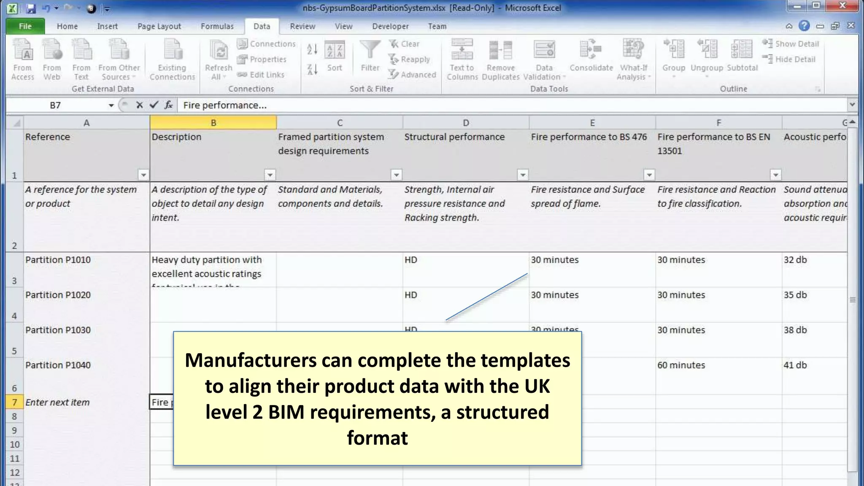Select column B header

[x=213, y=123]
